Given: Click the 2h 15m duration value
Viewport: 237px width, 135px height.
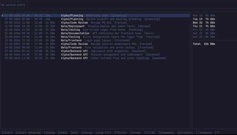Looking at the screenshot, I should coord(50,51).
